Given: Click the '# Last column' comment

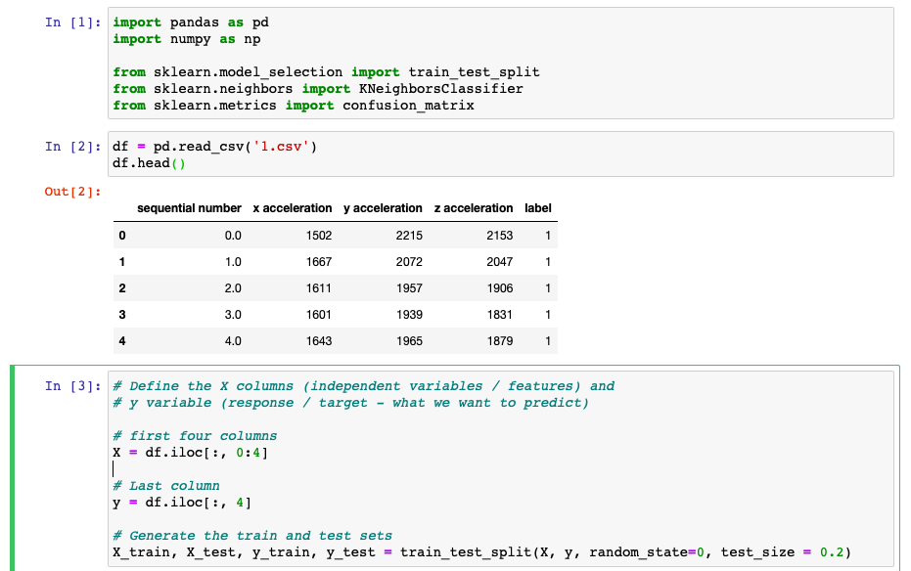Looking at the screenshot, I should pyautogui.click(x=166, y=486).
